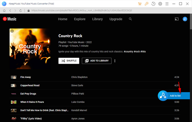The image size is (192, 122).
Task: Click the KeepMusic app logo
Action: pos(4,4)
